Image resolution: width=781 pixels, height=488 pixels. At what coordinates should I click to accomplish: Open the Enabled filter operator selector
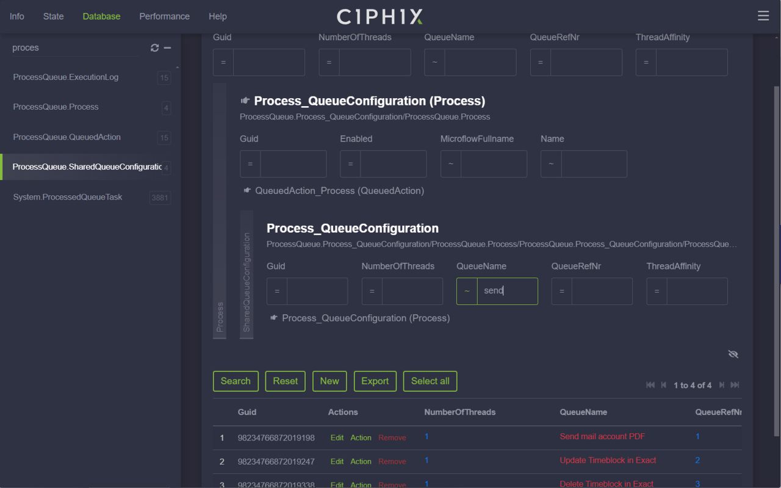click(x=351, y=163)
